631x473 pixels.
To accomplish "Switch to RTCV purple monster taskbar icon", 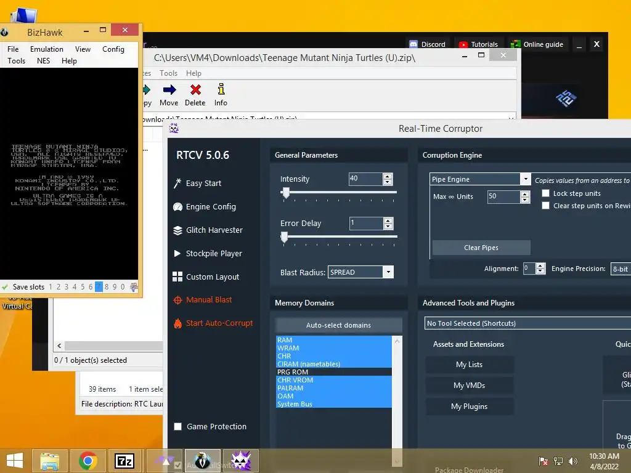I will pos(241,461).
